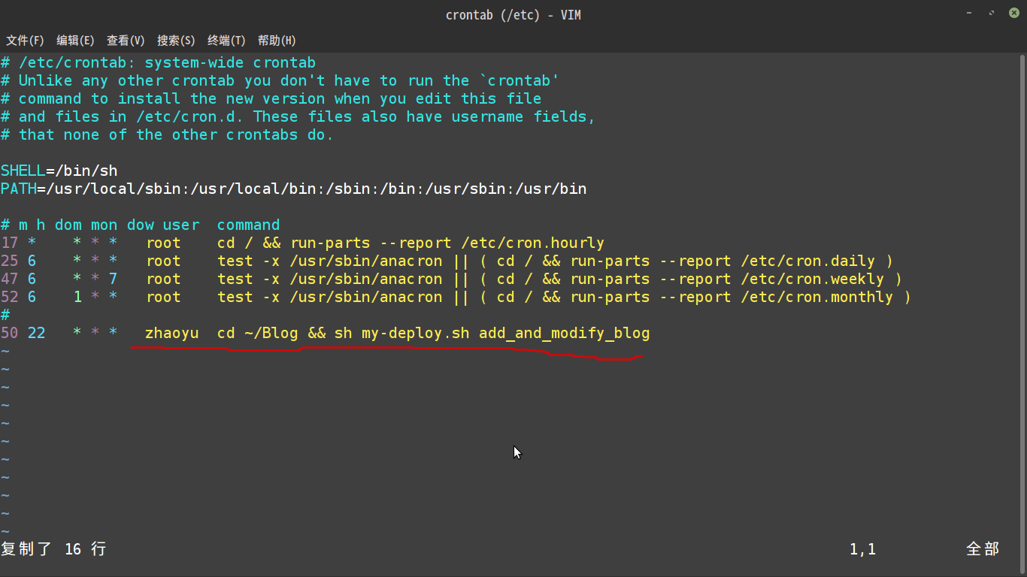This screenshot has height=577, width=1027.
Task: Click the /etc/cron.monthly path text
Action: 816,298
